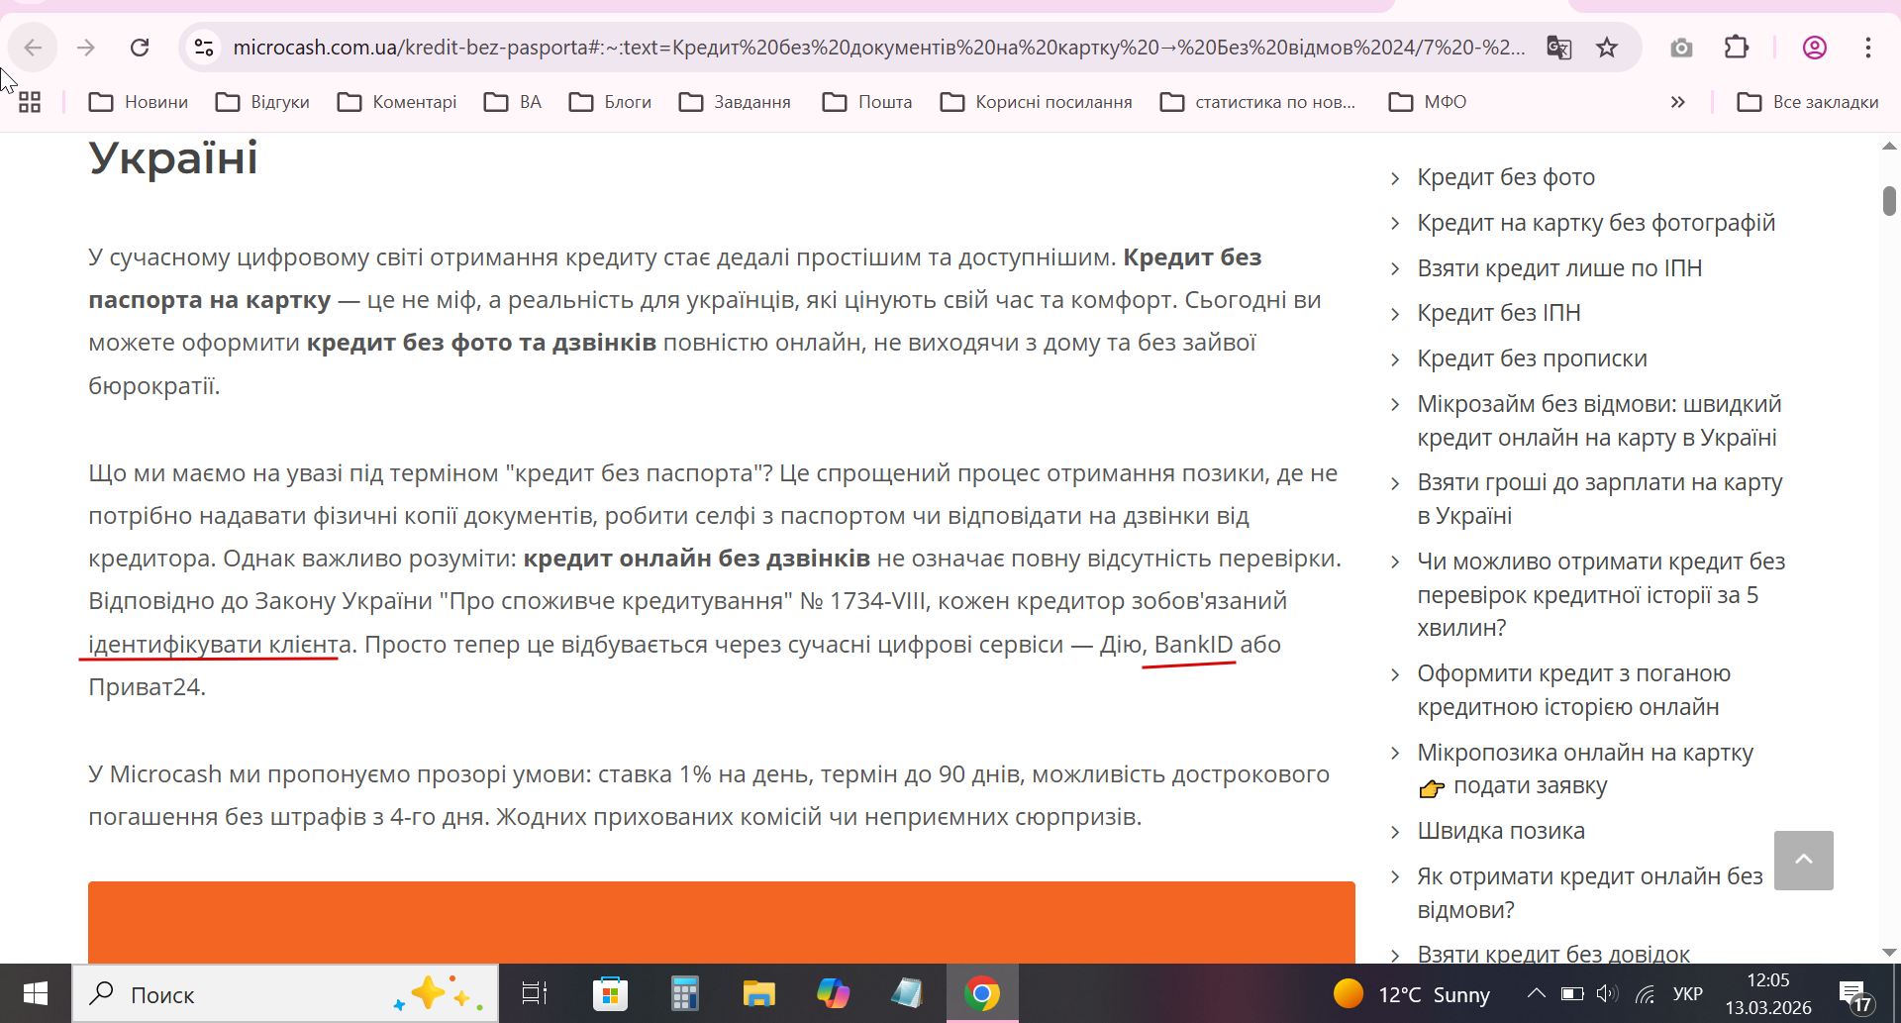Open Chrome profile account menu

[1814, 48]
